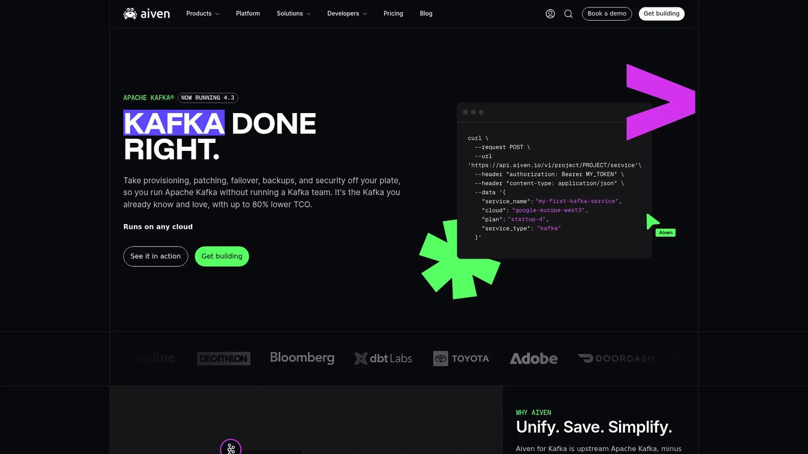The width and height of the screenshot is (808, 454).
Task: Click the green Get building hero button
Action: [x=221, y=257]
